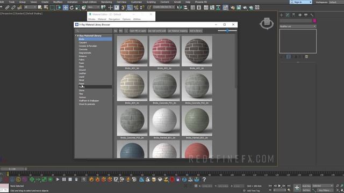The height and width of the screenshot is (193, 344).
Task: Click the material browser search field
Action: coord(94,31)
